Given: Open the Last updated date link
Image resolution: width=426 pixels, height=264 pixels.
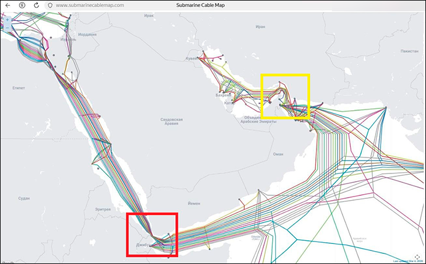Looking at the screenshot, I should click(x=409, y=261).
